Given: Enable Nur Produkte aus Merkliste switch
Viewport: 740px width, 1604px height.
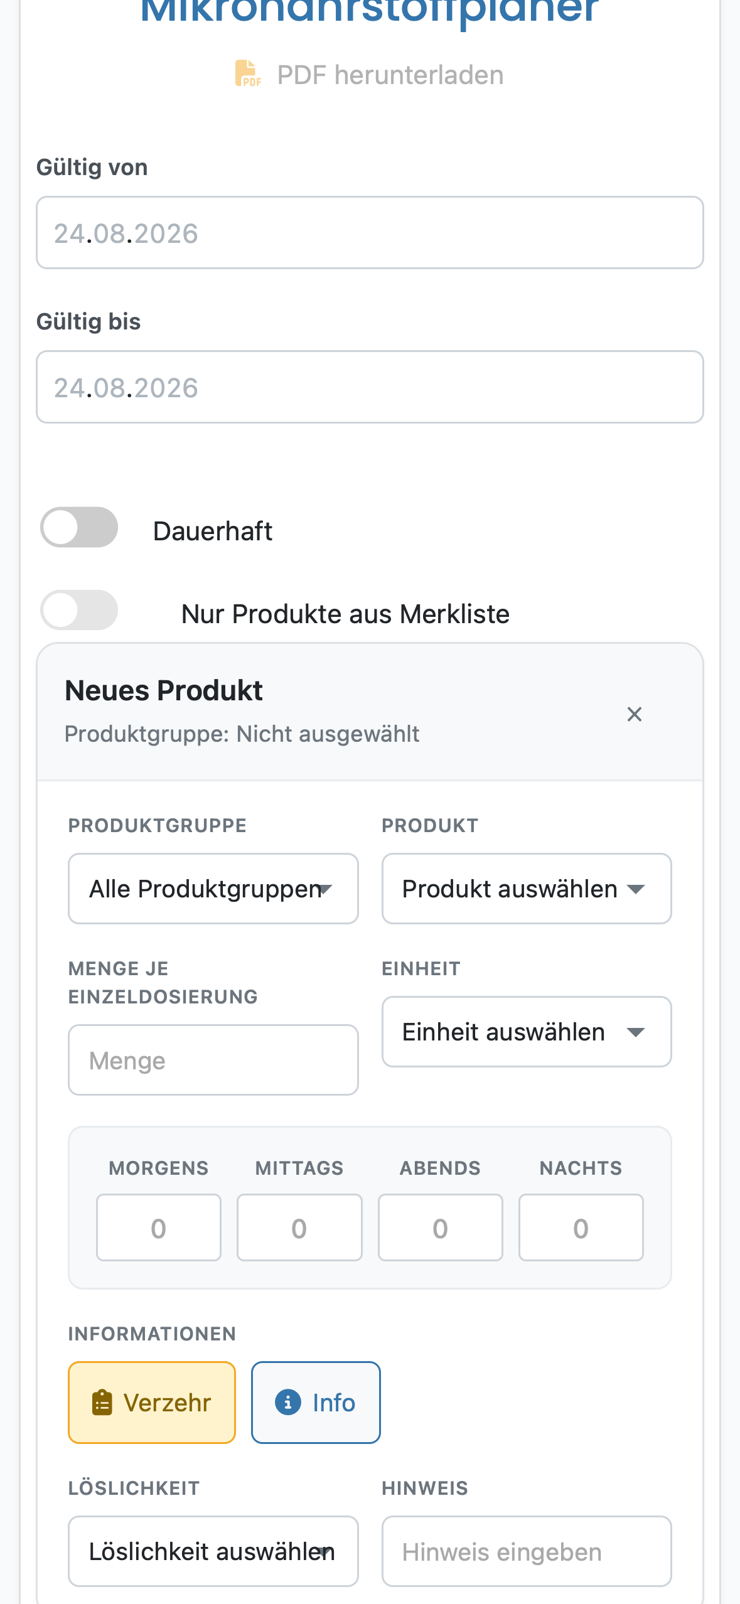Looking at the screenshot, I should tap(79, 610).
